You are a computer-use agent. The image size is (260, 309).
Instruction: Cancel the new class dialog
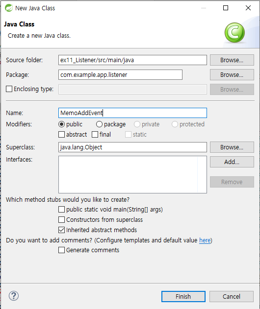[x=232, y=296]
